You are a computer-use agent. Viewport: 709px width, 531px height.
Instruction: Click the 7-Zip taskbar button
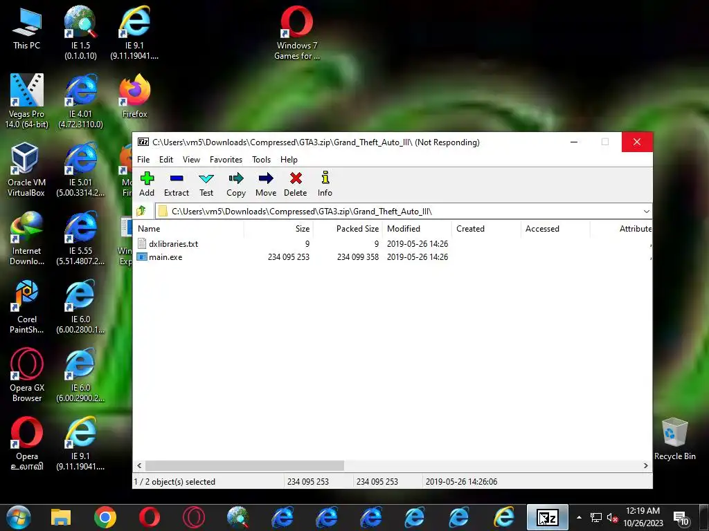tap(548, 517)
